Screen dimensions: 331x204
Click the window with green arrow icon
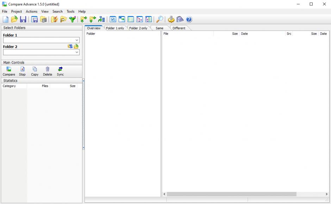[122, 19]
